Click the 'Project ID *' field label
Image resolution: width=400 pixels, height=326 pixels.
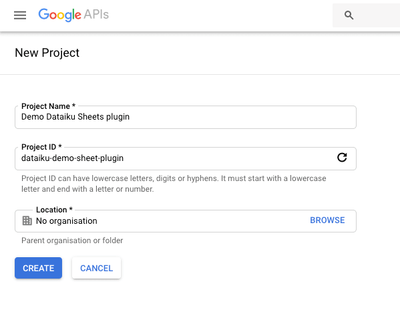41,147
